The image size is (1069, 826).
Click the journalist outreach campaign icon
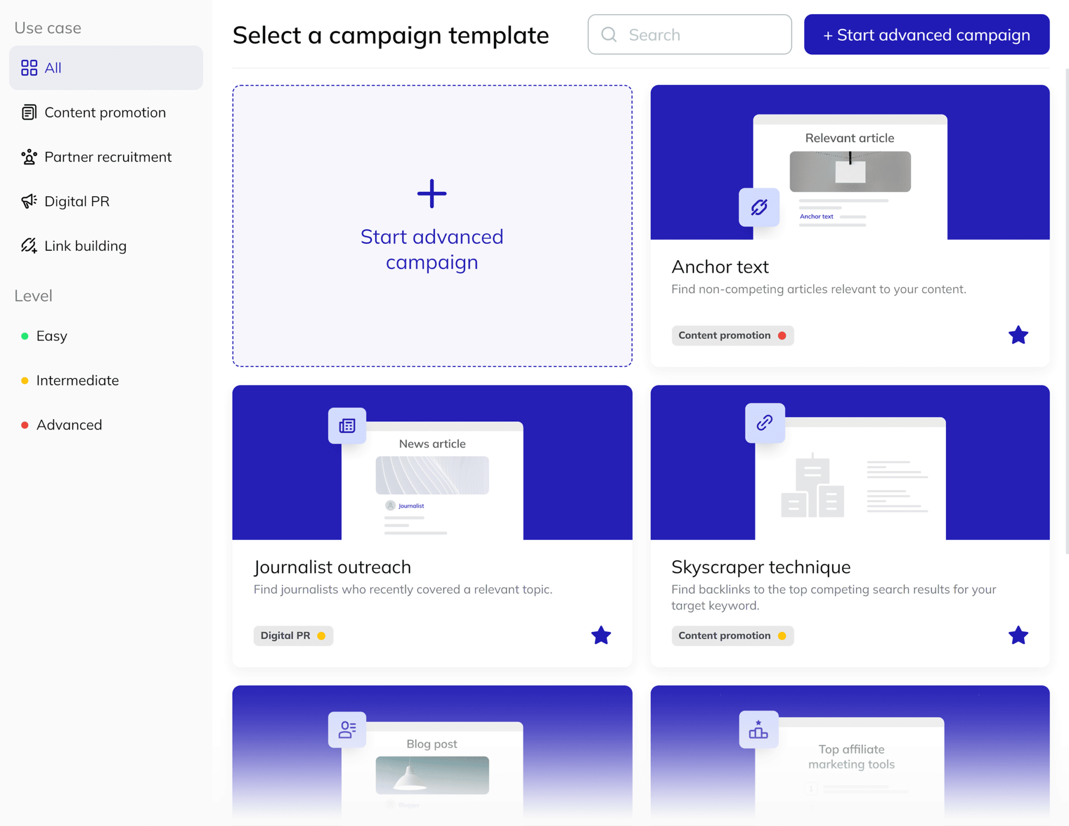point(346,425)
